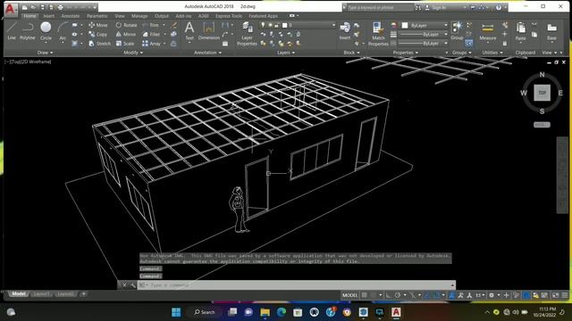Click the Copy tool in Modify
This screenshot has height=321, width=572.
point(98,34)
